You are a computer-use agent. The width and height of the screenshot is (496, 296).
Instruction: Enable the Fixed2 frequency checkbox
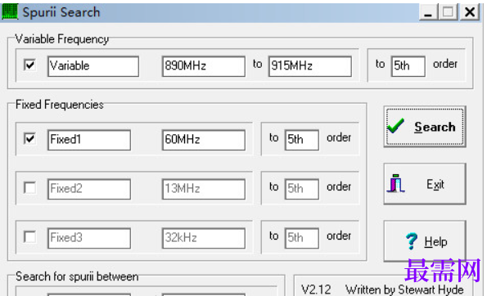pyautogui.click(x=29, y=188)
